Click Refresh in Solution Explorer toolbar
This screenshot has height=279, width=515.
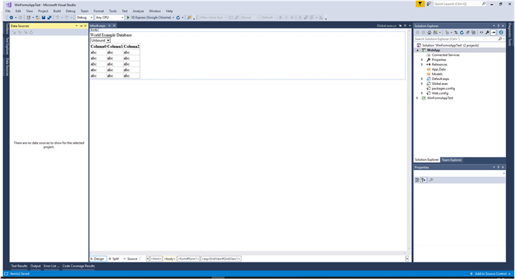[x=462, y=32]
